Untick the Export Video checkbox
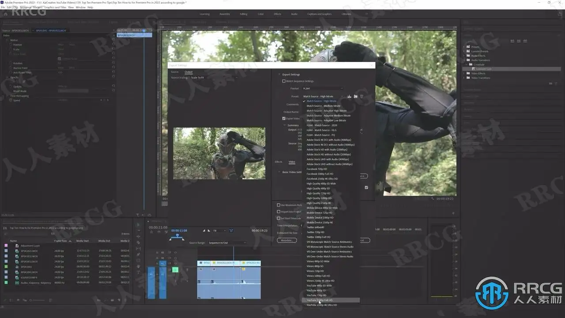Image resolution: width=565 pixels, height=318 pixels. (x=284, y=118)
